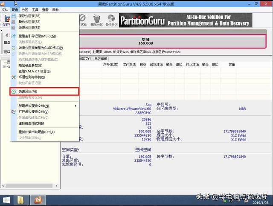This screenshot has width=273, height=206.
Task: Select 新建虚拟硬盘文件(N)
Action: (x=45, y=106)
